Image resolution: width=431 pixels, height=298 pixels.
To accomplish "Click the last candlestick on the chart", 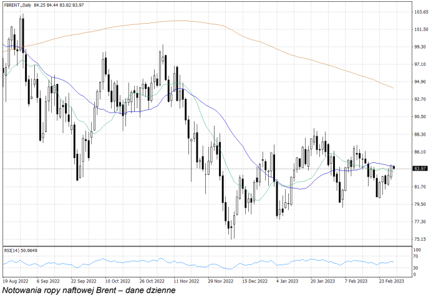I will [x=394, y=167].
